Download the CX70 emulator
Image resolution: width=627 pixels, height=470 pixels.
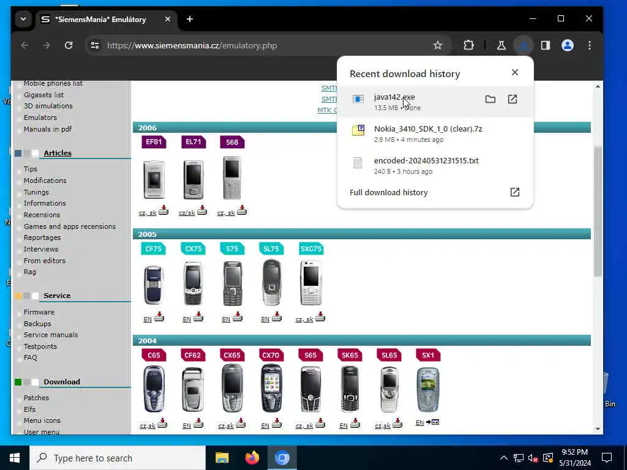pyautogui.click(x=277, y=423)
